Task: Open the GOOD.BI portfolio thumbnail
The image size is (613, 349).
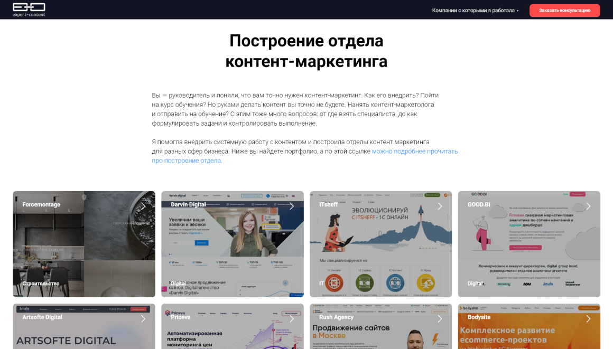Action: tap(529, 244)
